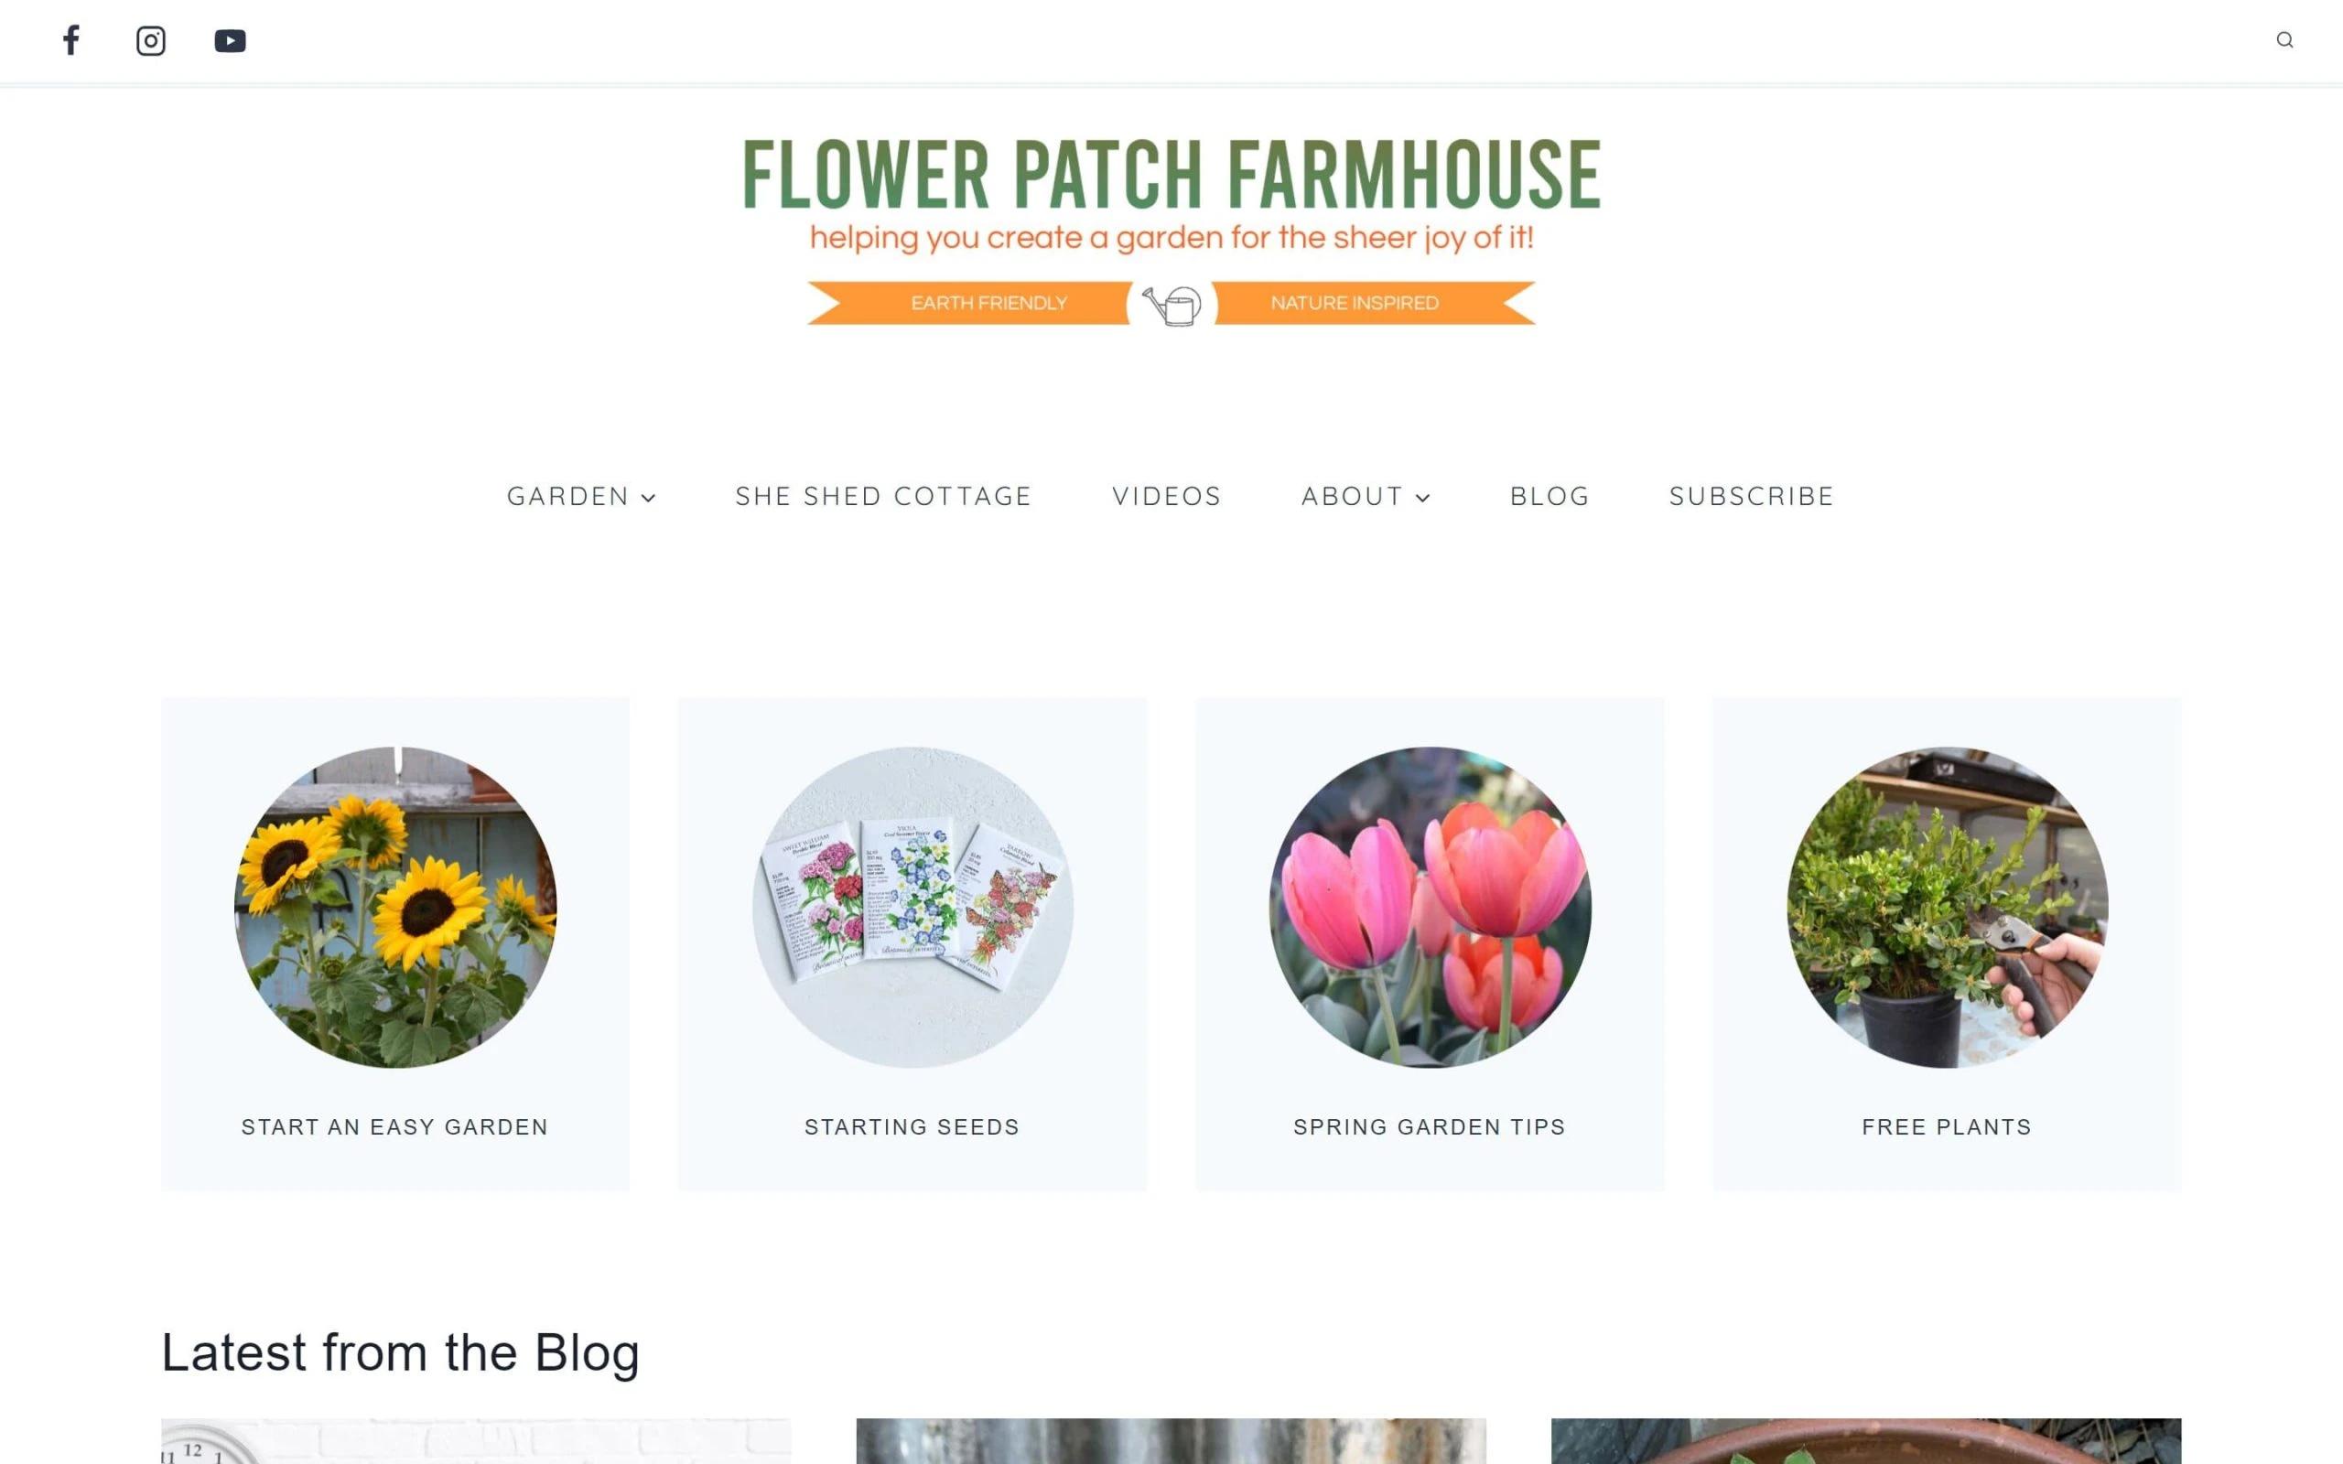
Task: Open the Free Plants link
Action: click(x=1947, y=1127)
